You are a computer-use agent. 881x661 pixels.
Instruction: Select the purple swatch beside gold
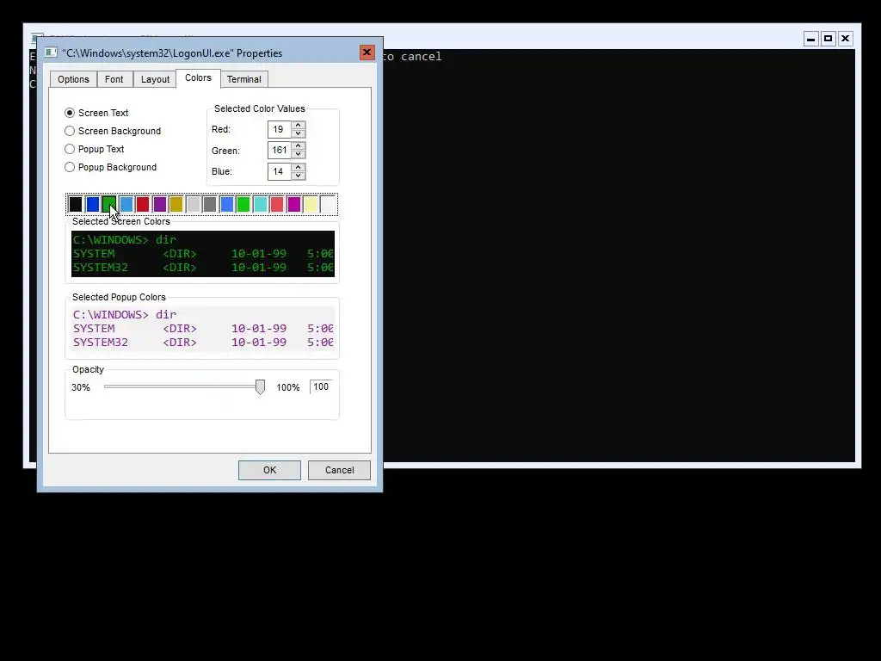point(159,204)
